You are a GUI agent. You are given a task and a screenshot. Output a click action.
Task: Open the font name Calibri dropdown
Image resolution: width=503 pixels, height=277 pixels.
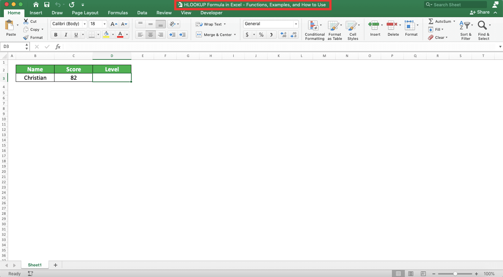(x=85, y=24)
